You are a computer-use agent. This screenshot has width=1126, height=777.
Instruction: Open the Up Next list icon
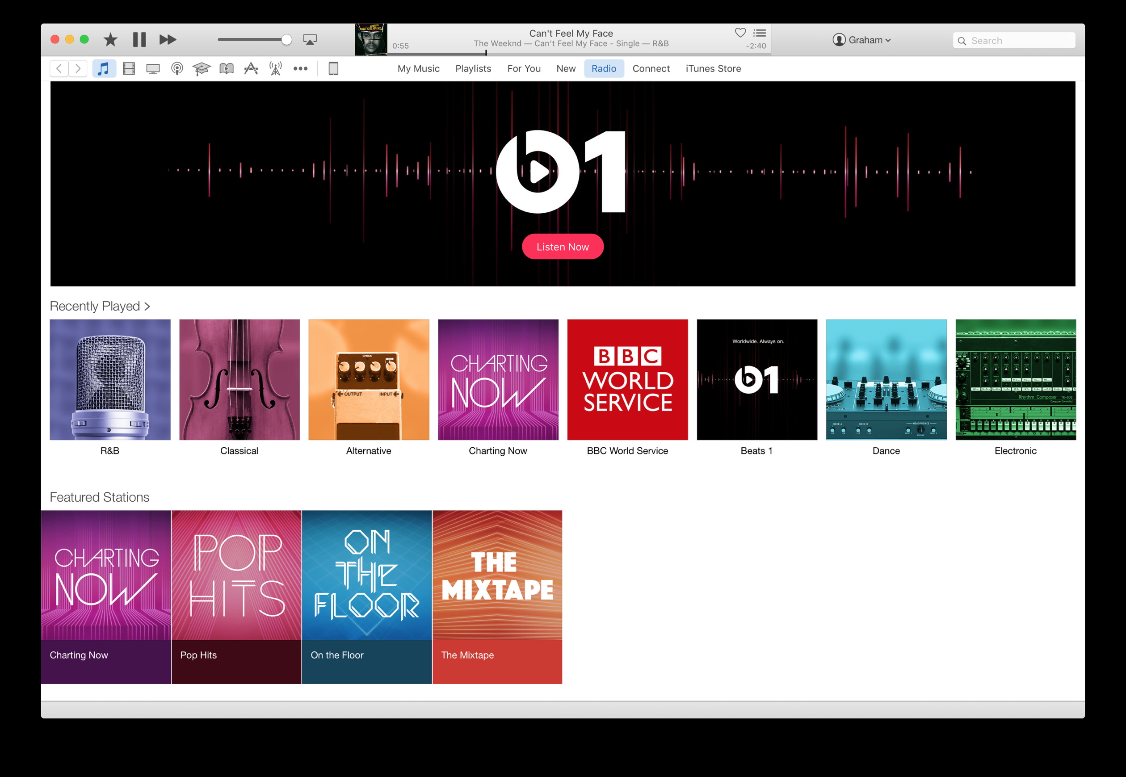(x=760, y=33)
